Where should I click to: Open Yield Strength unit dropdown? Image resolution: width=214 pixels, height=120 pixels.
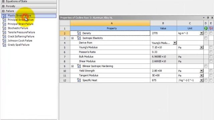[x=201, y=71]
